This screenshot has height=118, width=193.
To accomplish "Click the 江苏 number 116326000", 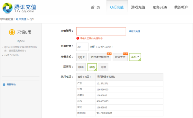I will pos(102,90).
